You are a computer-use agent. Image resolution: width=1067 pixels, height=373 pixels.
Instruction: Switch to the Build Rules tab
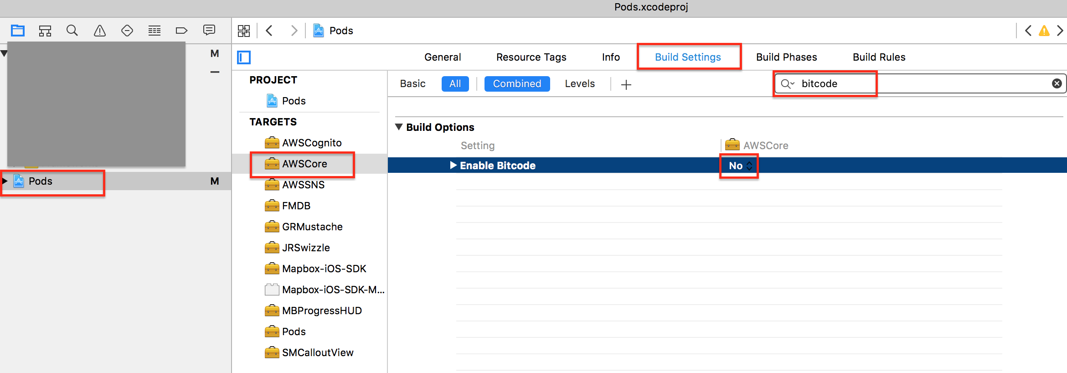pos(879,57)
